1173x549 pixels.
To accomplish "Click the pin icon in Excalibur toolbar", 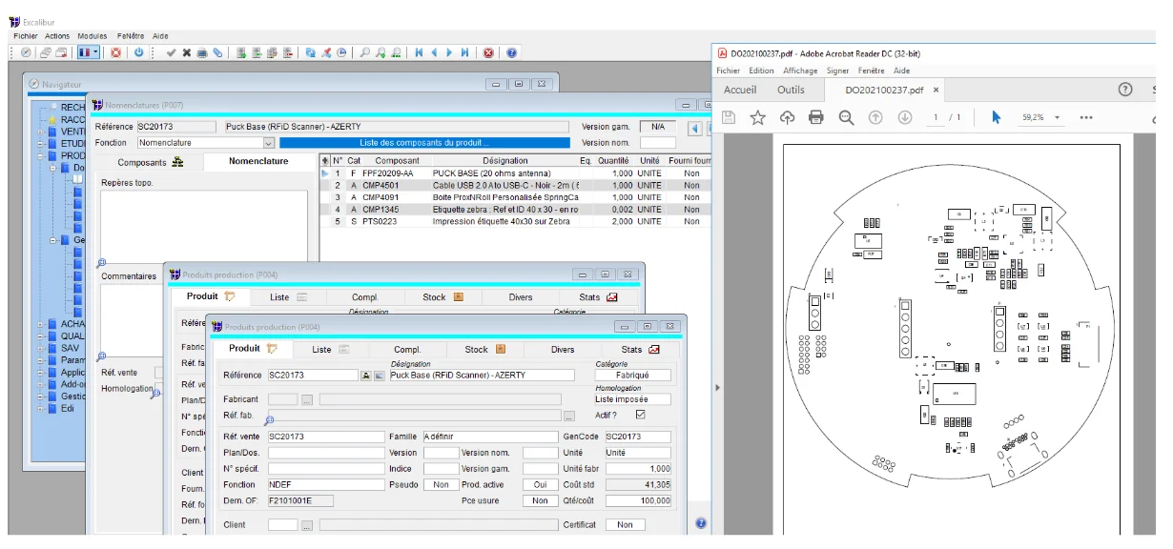I will (325, 52).
